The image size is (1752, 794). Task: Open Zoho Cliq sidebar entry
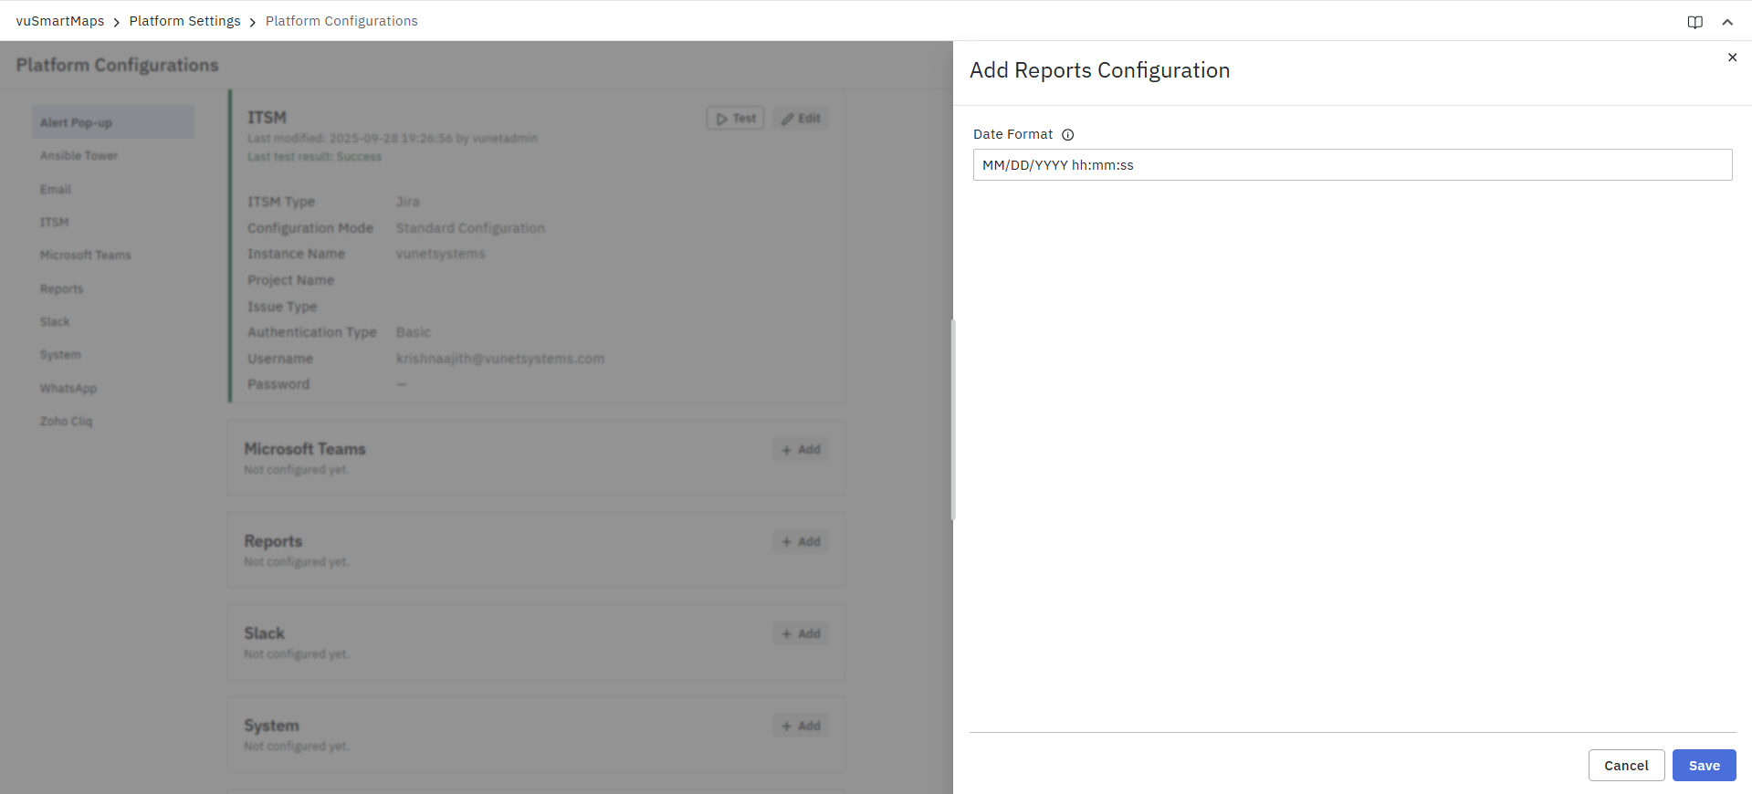click(x=66, y=422)
